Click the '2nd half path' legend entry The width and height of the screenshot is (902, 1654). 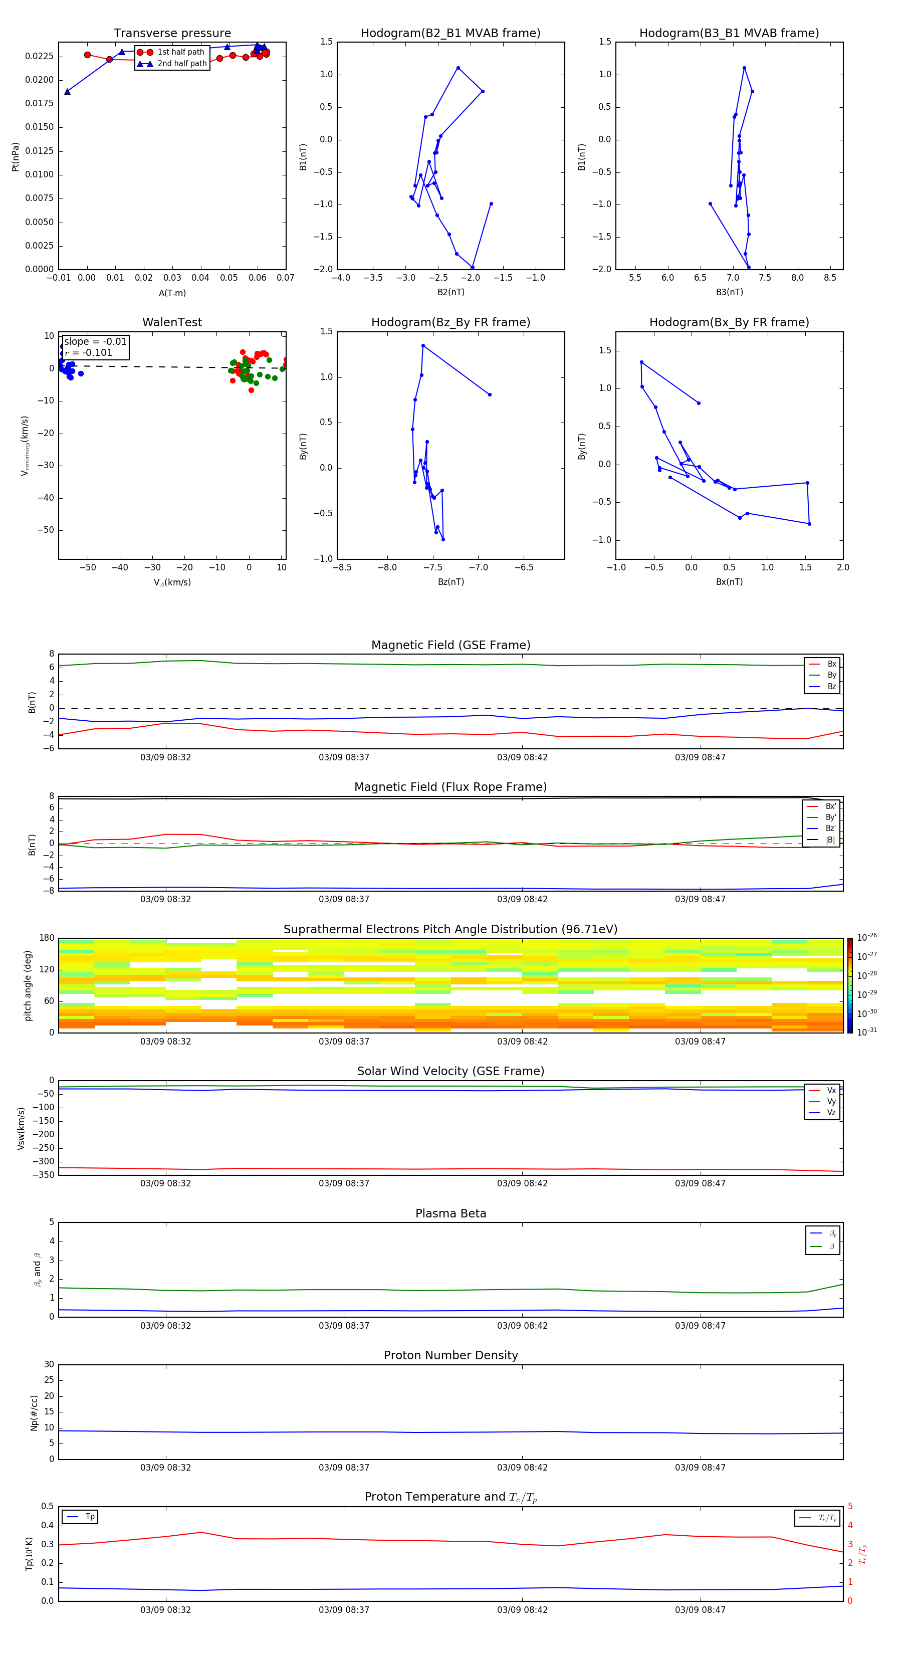(172, 64)
